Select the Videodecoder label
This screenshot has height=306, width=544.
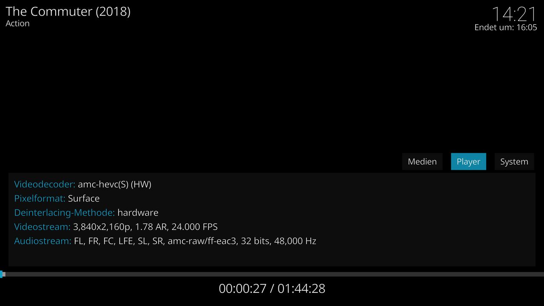[x=45, y=184]
